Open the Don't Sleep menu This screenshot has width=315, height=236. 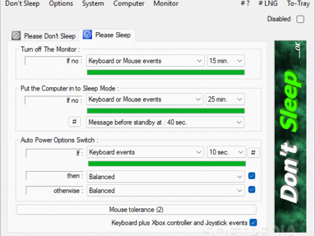click(22, 4)
